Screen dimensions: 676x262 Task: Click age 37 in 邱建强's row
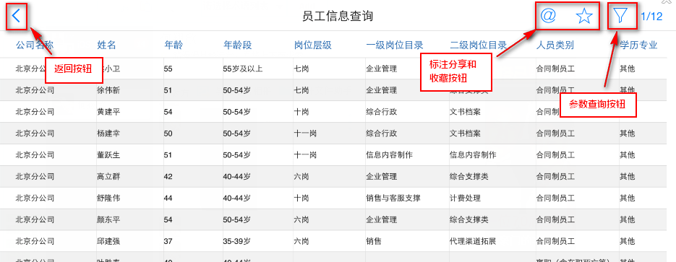168,241
